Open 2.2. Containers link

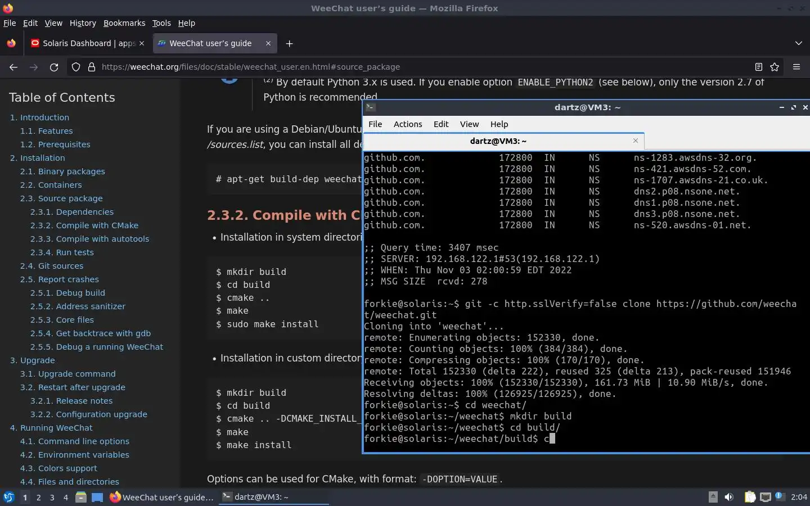point(51,185)
